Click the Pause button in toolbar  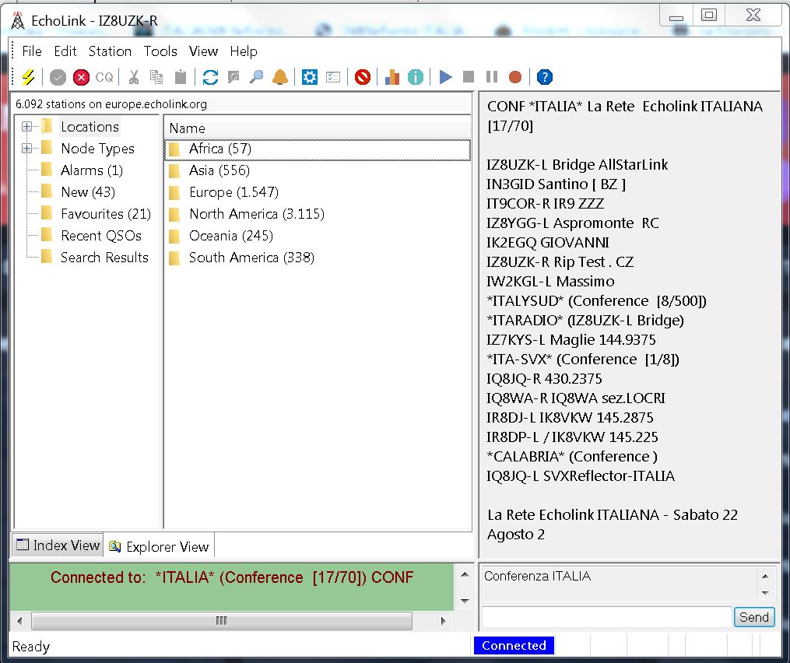point(492,76)
